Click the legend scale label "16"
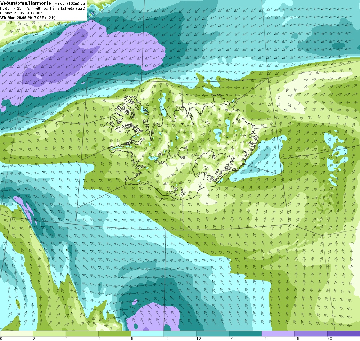The height and width of the screenshot is (341, 360). (264, 338)
